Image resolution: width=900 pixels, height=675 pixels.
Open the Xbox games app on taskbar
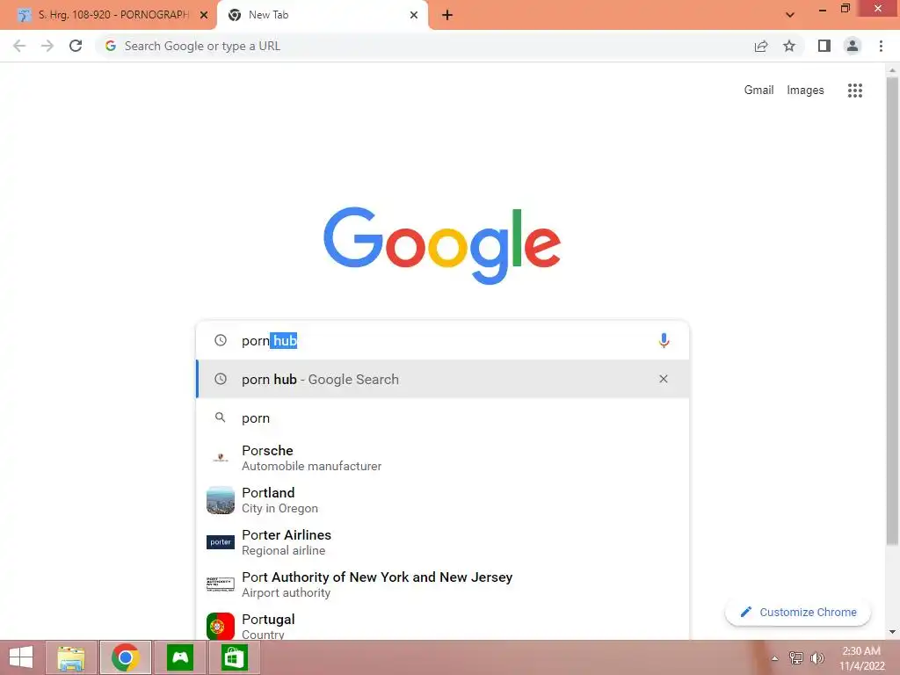(x=180, y=657)
